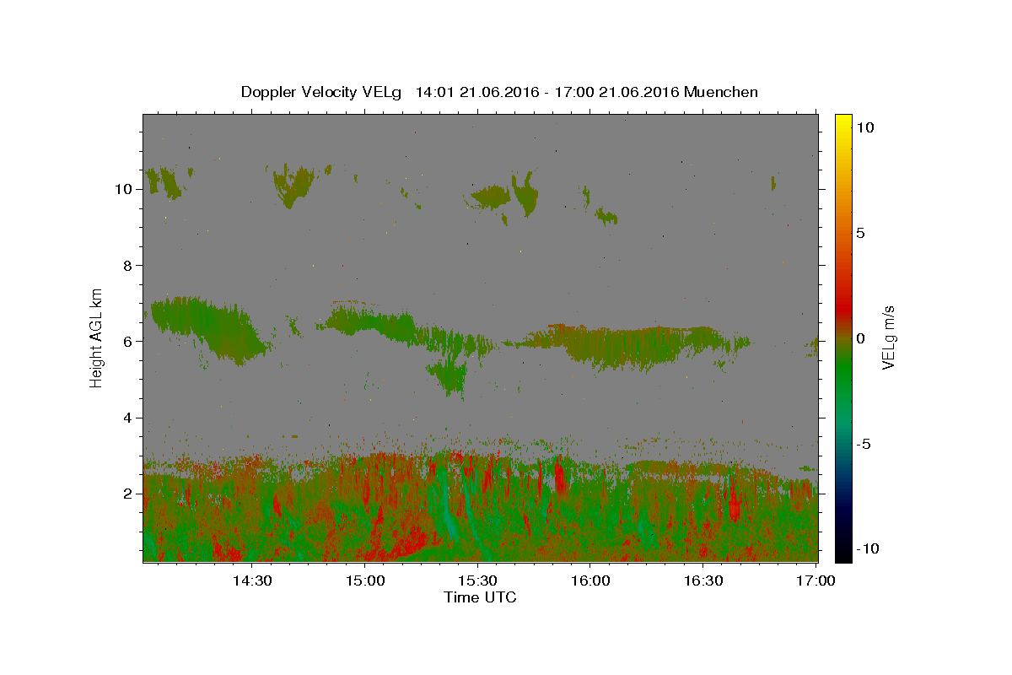Click the '15:30' time axis label
The width and height of the screenshot is (1012, 675).
477,581
